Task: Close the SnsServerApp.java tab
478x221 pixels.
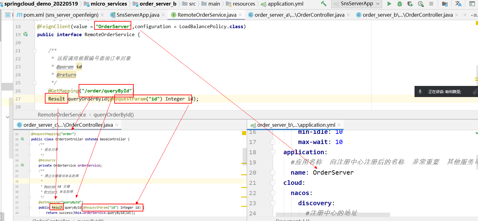Action: click(x=163, y=15)
